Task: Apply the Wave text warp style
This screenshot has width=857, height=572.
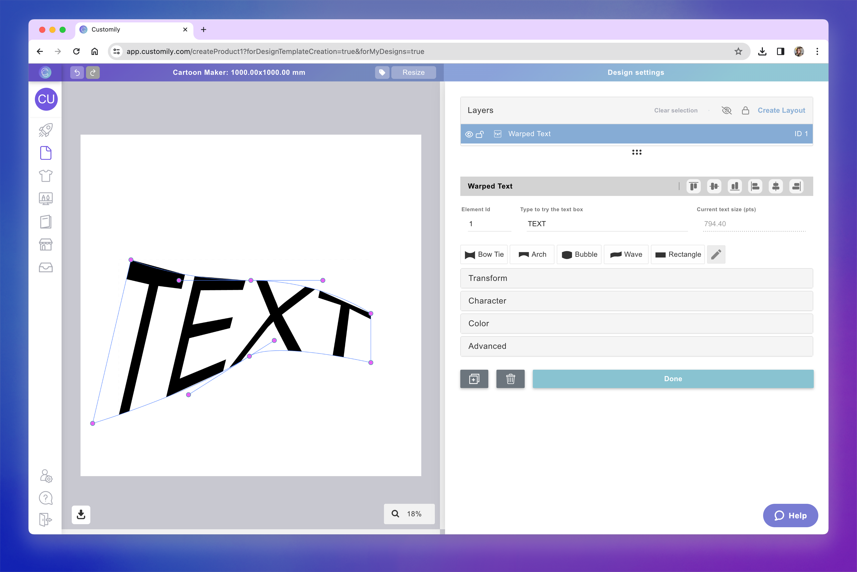Action: click(626, 254)
